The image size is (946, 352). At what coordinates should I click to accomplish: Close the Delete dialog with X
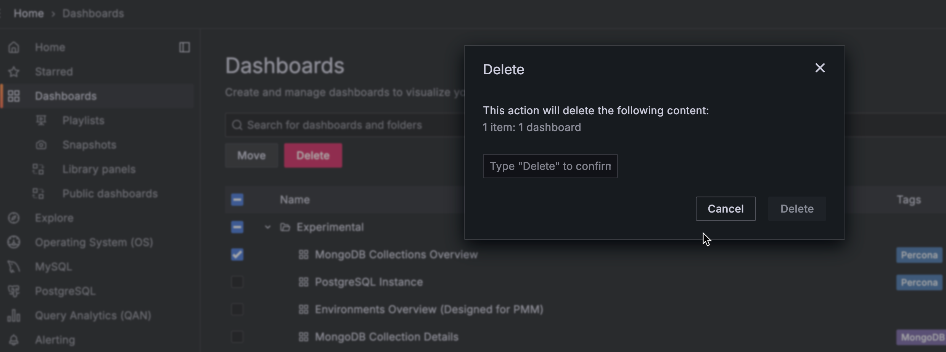click(x=820, y=68)
